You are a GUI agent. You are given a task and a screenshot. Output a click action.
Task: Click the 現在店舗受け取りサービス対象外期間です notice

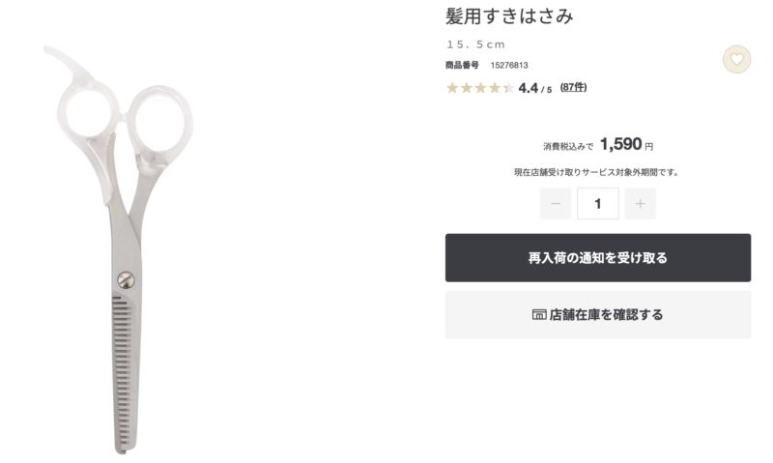click(x=596, y=172)
